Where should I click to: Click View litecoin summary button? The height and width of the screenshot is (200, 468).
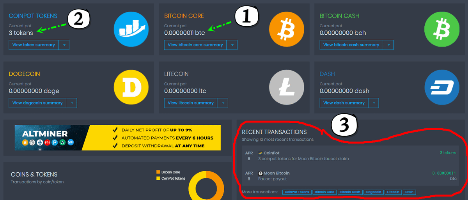[x=191, y=103]
